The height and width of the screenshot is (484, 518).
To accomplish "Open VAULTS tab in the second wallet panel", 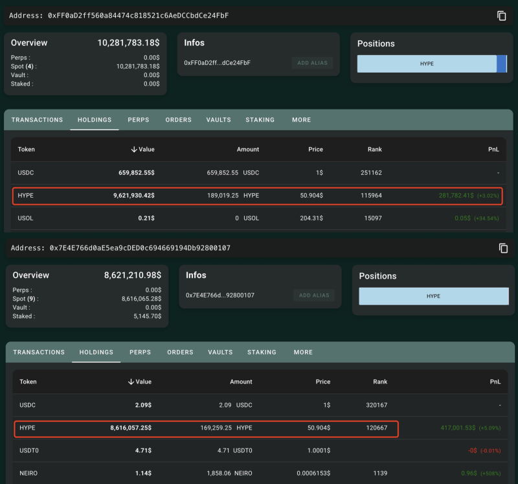I will coord(220,352).
